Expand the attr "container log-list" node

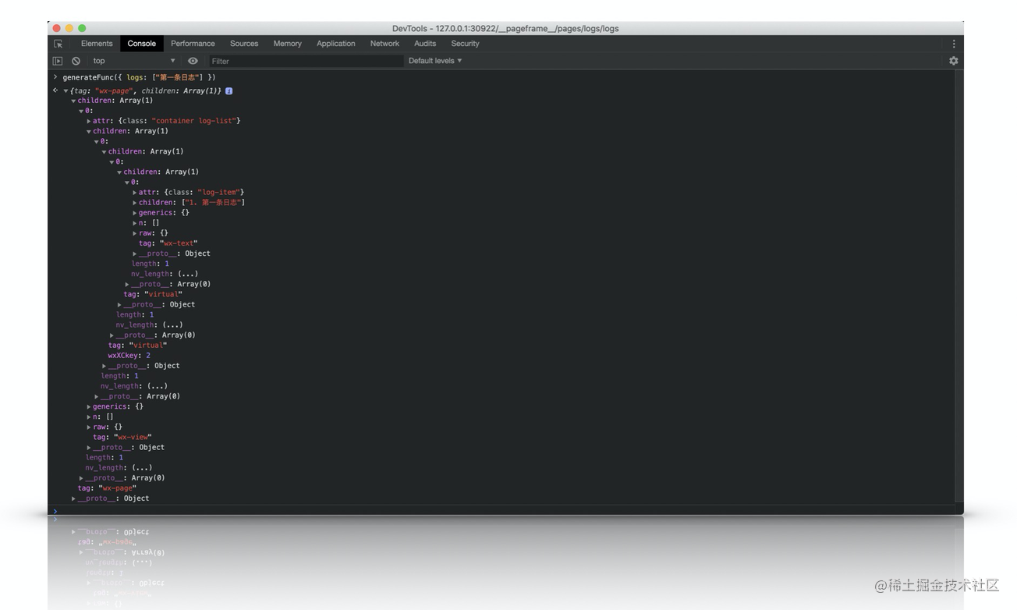(89, 121)
